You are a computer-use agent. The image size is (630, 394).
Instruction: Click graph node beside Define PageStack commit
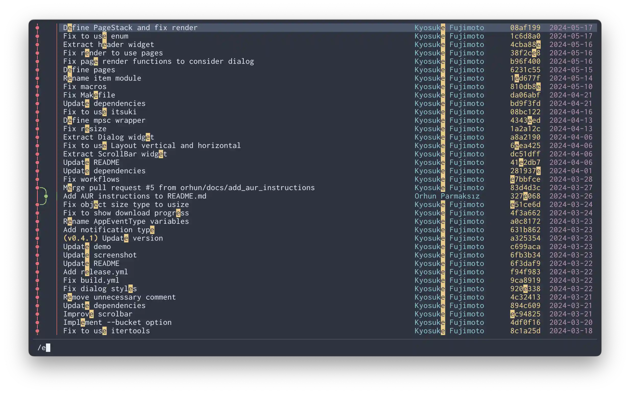tap(37, 28)
